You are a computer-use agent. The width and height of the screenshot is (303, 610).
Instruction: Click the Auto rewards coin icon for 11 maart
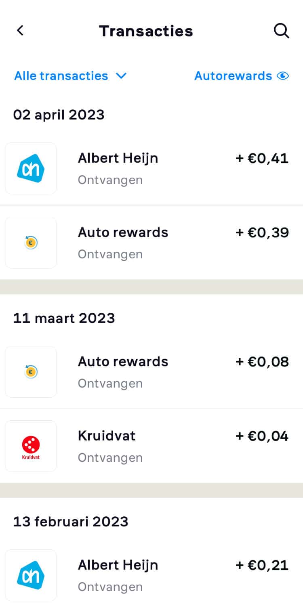click(31, 372)
